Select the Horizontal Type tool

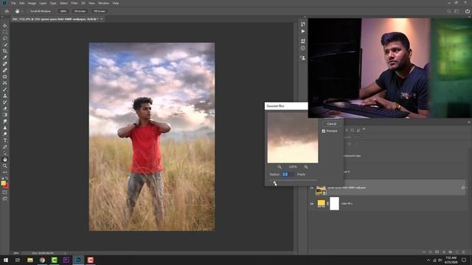[x=5, y=141]
